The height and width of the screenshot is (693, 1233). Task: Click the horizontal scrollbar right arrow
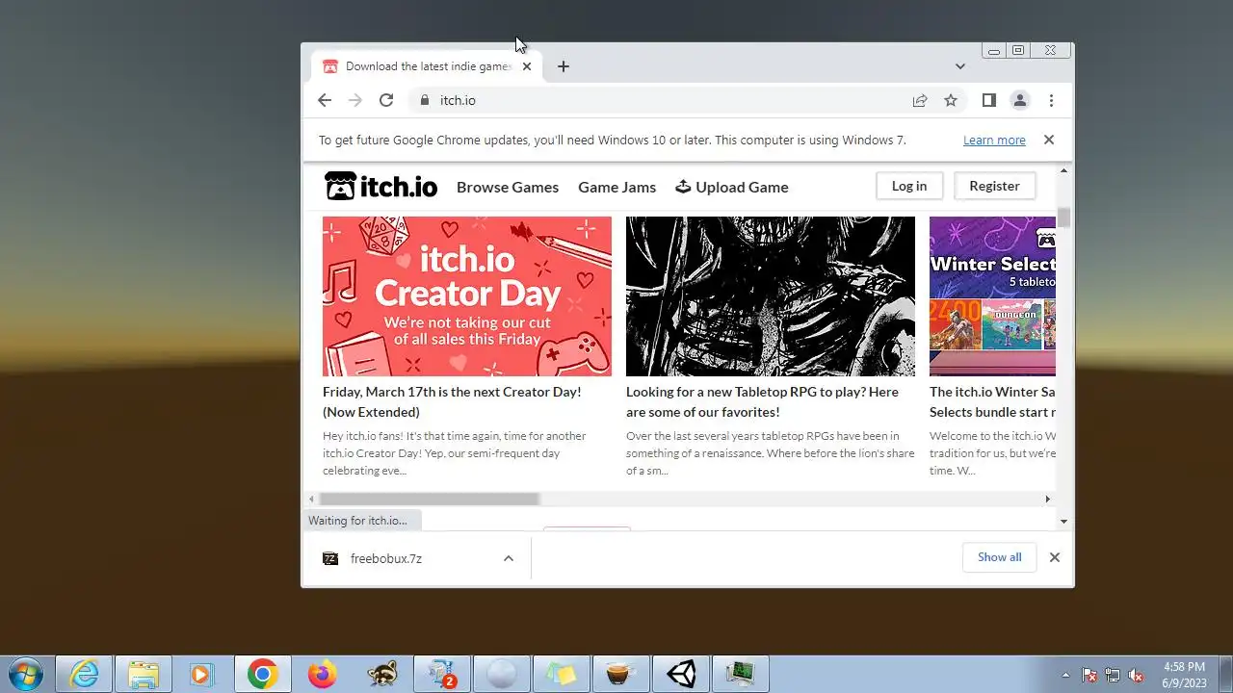pyautogui.click(x=1048, y=499)
